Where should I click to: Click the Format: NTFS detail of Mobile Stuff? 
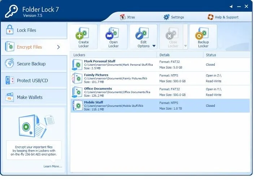tap(169, 103)
